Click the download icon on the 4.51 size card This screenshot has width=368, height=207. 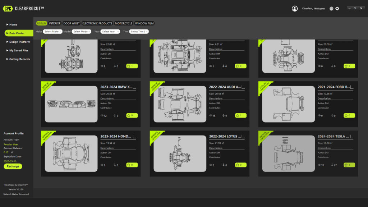point(224,66)
